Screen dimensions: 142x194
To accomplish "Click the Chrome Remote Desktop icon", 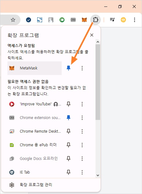I will tap(12, 131).
